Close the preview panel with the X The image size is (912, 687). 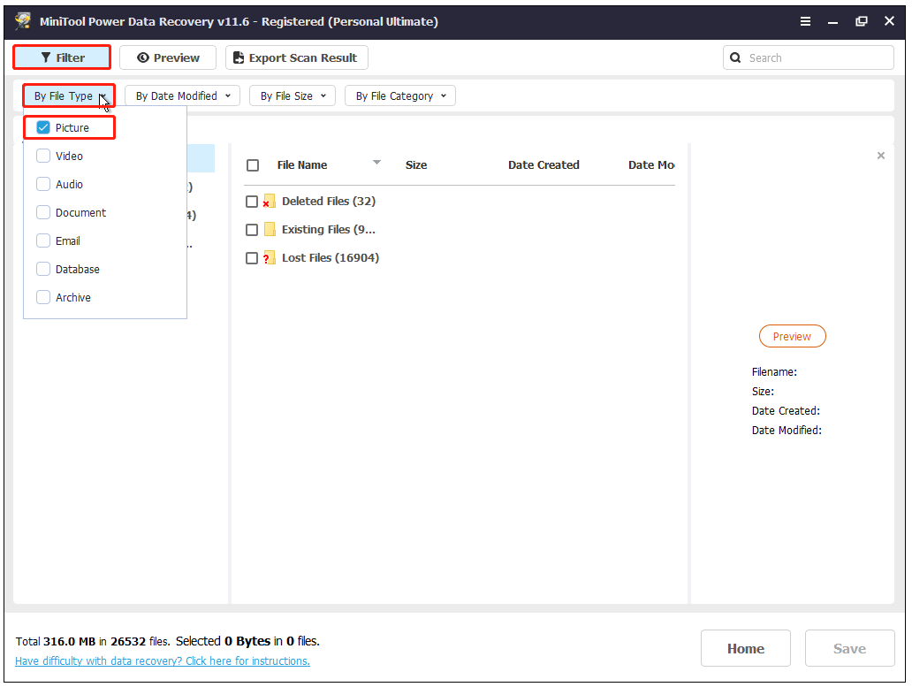pyautogui.click(x=880, y=156)
